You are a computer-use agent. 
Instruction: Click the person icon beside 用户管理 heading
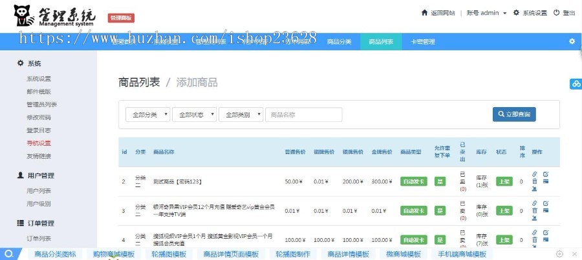coord(21,175)
